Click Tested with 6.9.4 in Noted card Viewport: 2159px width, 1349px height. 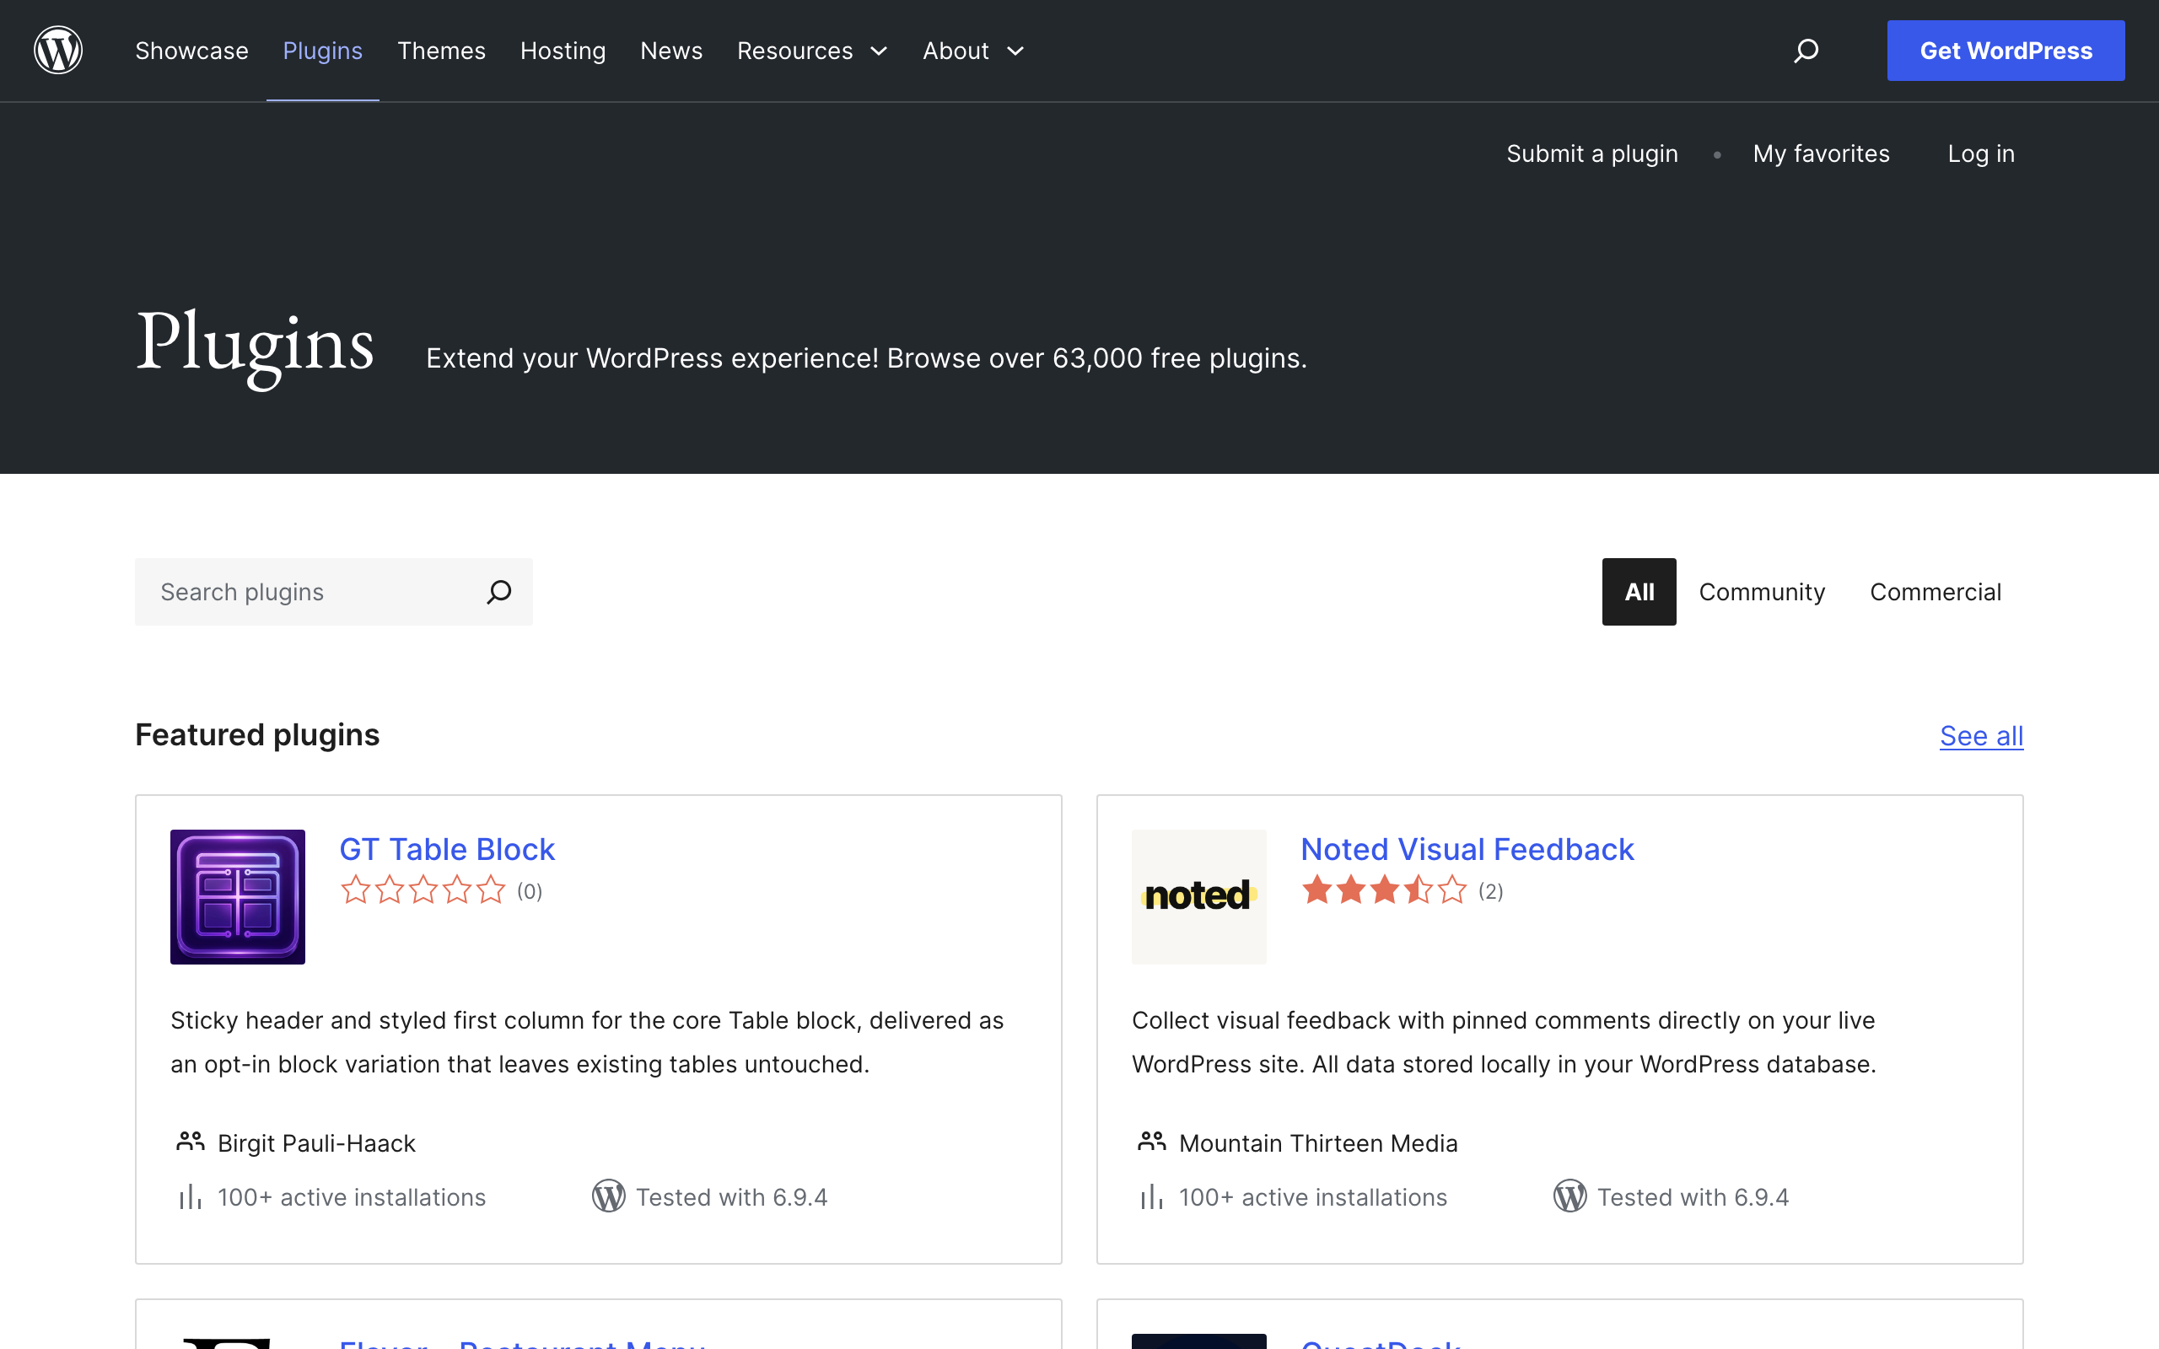[1693, 1196]
